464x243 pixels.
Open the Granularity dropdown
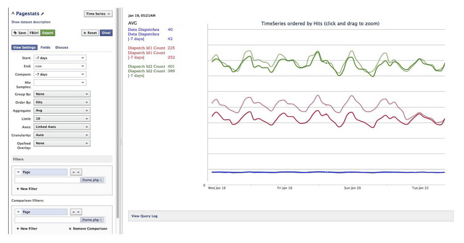coord(62,135)
